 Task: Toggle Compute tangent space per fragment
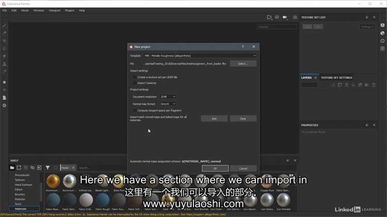tap(135, 110)
